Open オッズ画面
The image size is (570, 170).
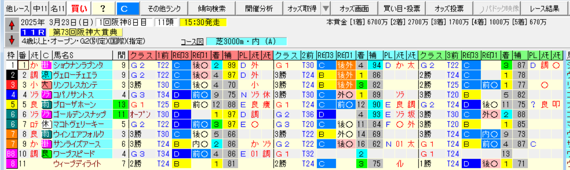(354, 8)
